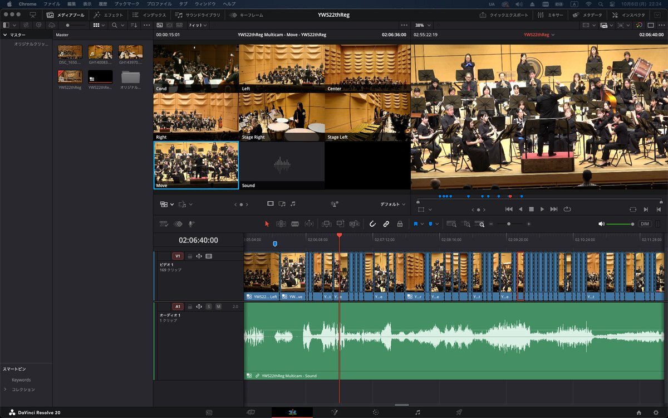Toggle loop playback icon
This screenshot has width=668, height=418.
(x=567, y=209)
